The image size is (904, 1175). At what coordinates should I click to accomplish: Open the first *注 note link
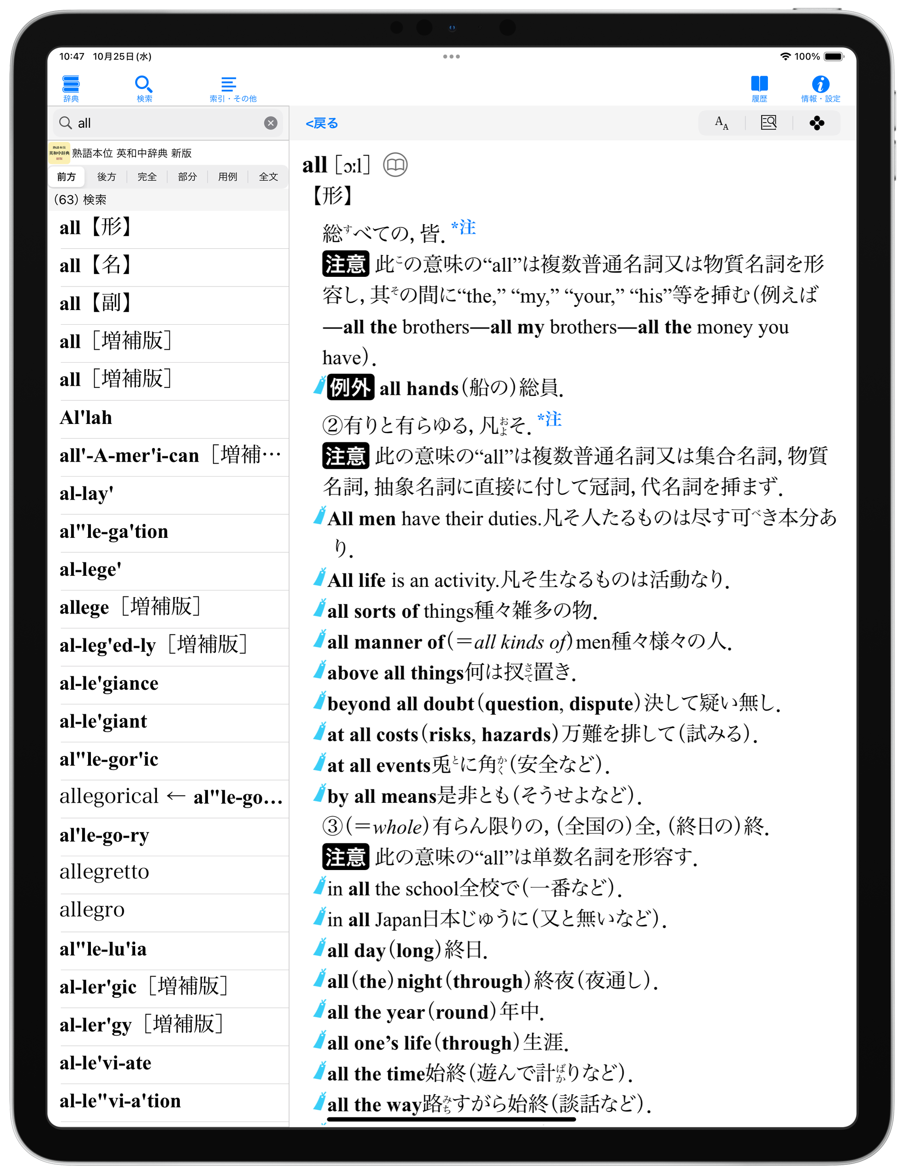463,227
